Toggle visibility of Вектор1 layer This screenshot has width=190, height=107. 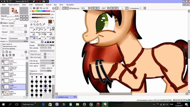pos(3,67)
